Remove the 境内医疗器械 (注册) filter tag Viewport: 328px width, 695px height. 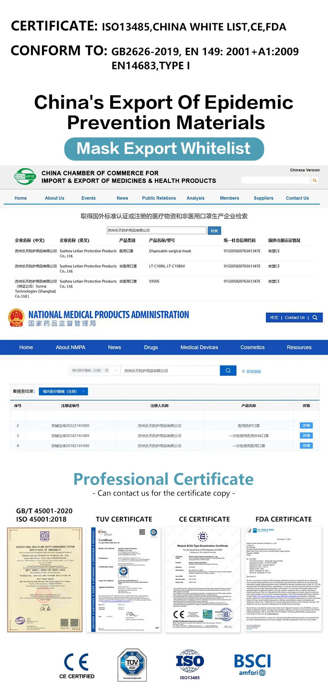pyautogui.click(x=83, y=391)
